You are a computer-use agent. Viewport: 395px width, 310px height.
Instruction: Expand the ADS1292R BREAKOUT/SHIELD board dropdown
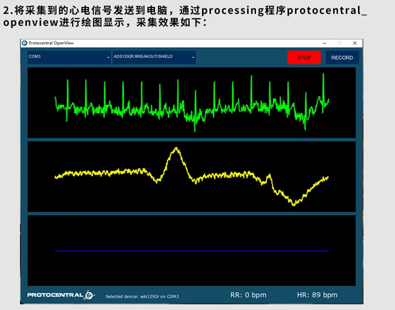click(x=154, y=57)
